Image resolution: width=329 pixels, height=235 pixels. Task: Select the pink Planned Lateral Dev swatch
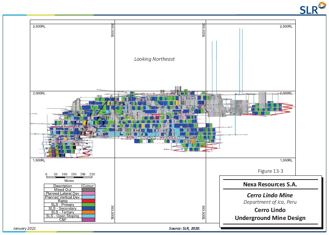88,194
